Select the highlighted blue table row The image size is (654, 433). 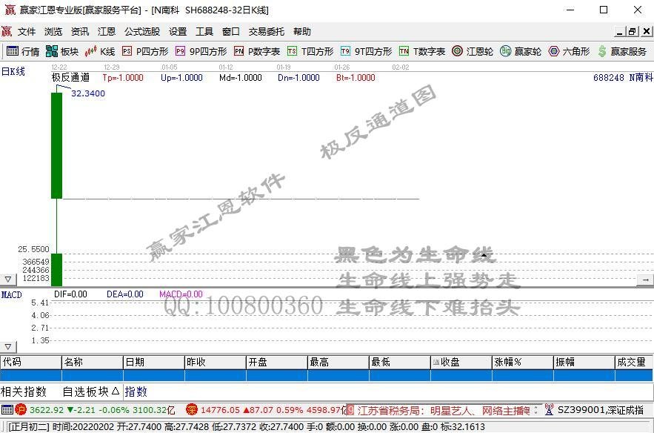click(x=327, y=375)
